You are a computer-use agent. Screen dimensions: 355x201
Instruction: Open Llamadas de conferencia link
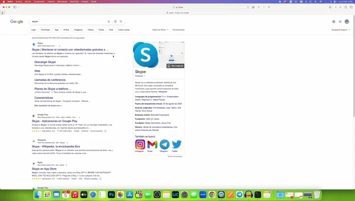tap(50, 80)
